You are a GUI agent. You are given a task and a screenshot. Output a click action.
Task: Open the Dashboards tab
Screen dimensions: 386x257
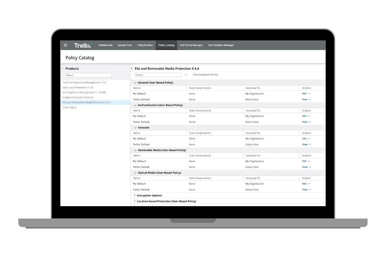pyautogui.click(x=105, y=45)
